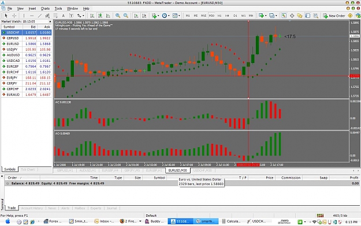
Task: Open Calculator from the taskbar
Action: 231,221
